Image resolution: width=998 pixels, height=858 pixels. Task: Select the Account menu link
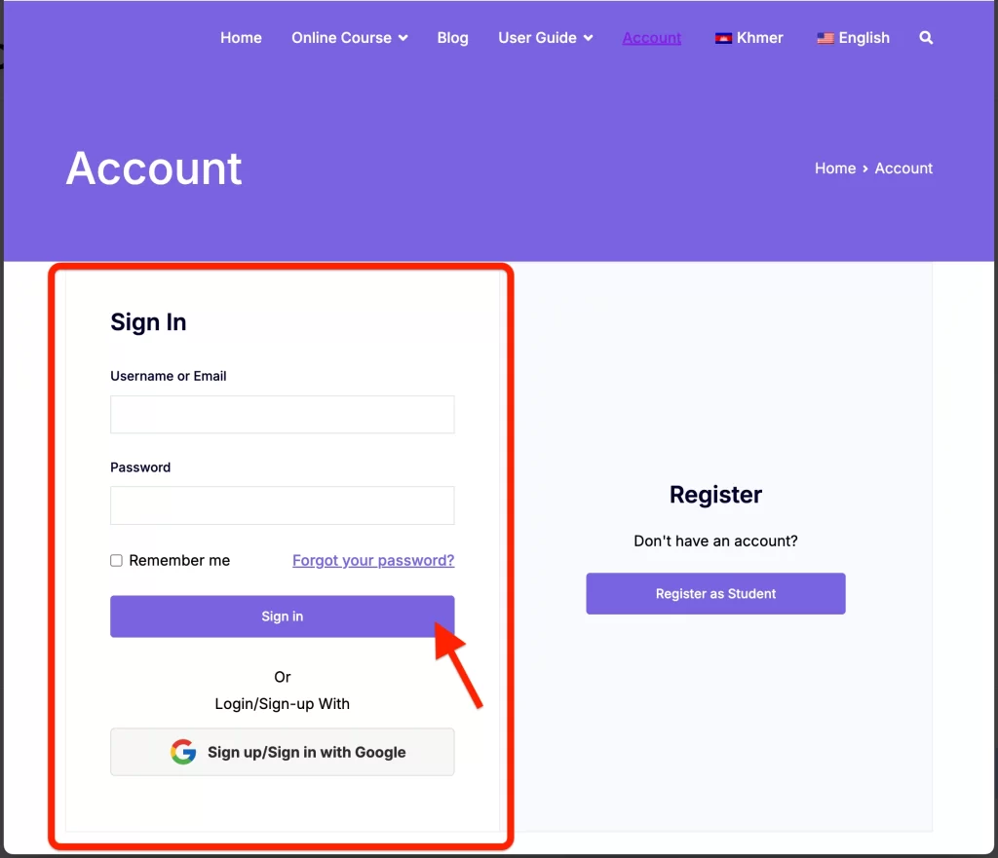(652, 38)
